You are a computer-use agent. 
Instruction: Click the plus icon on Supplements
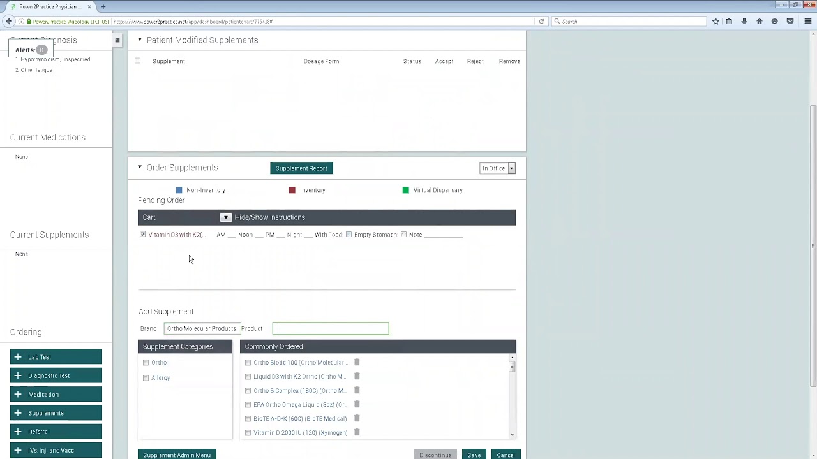tap(18, 413)
